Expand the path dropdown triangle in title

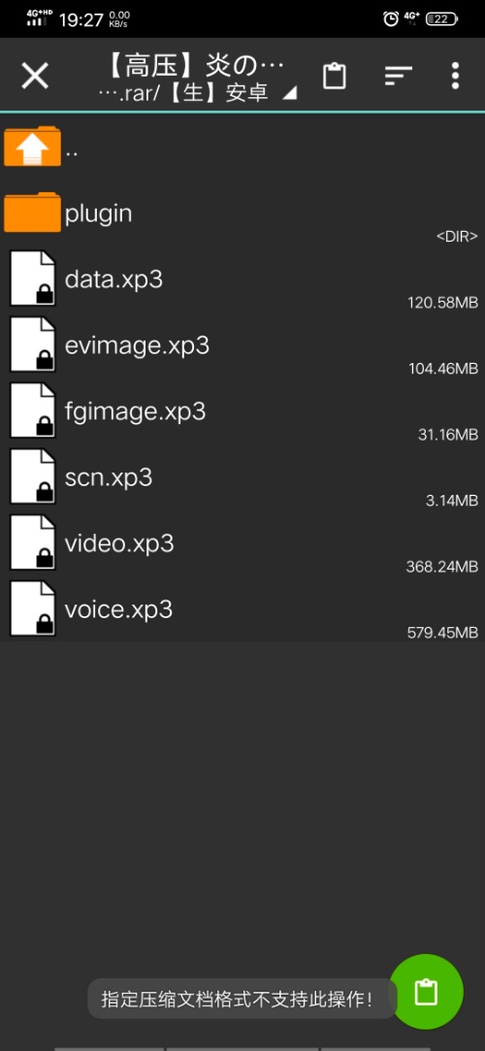(x=289, y=94)
